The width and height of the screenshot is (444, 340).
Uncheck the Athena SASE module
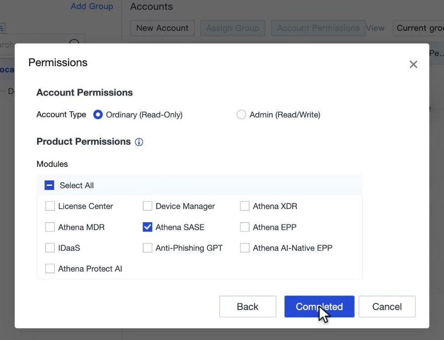tap(147, 227)
